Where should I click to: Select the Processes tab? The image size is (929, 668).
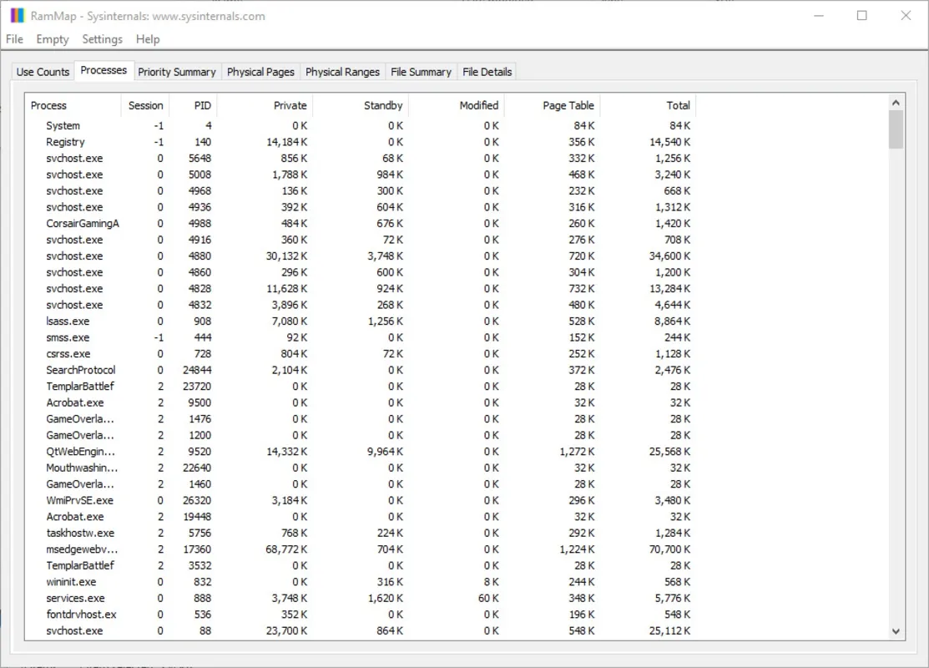point(104,70)
